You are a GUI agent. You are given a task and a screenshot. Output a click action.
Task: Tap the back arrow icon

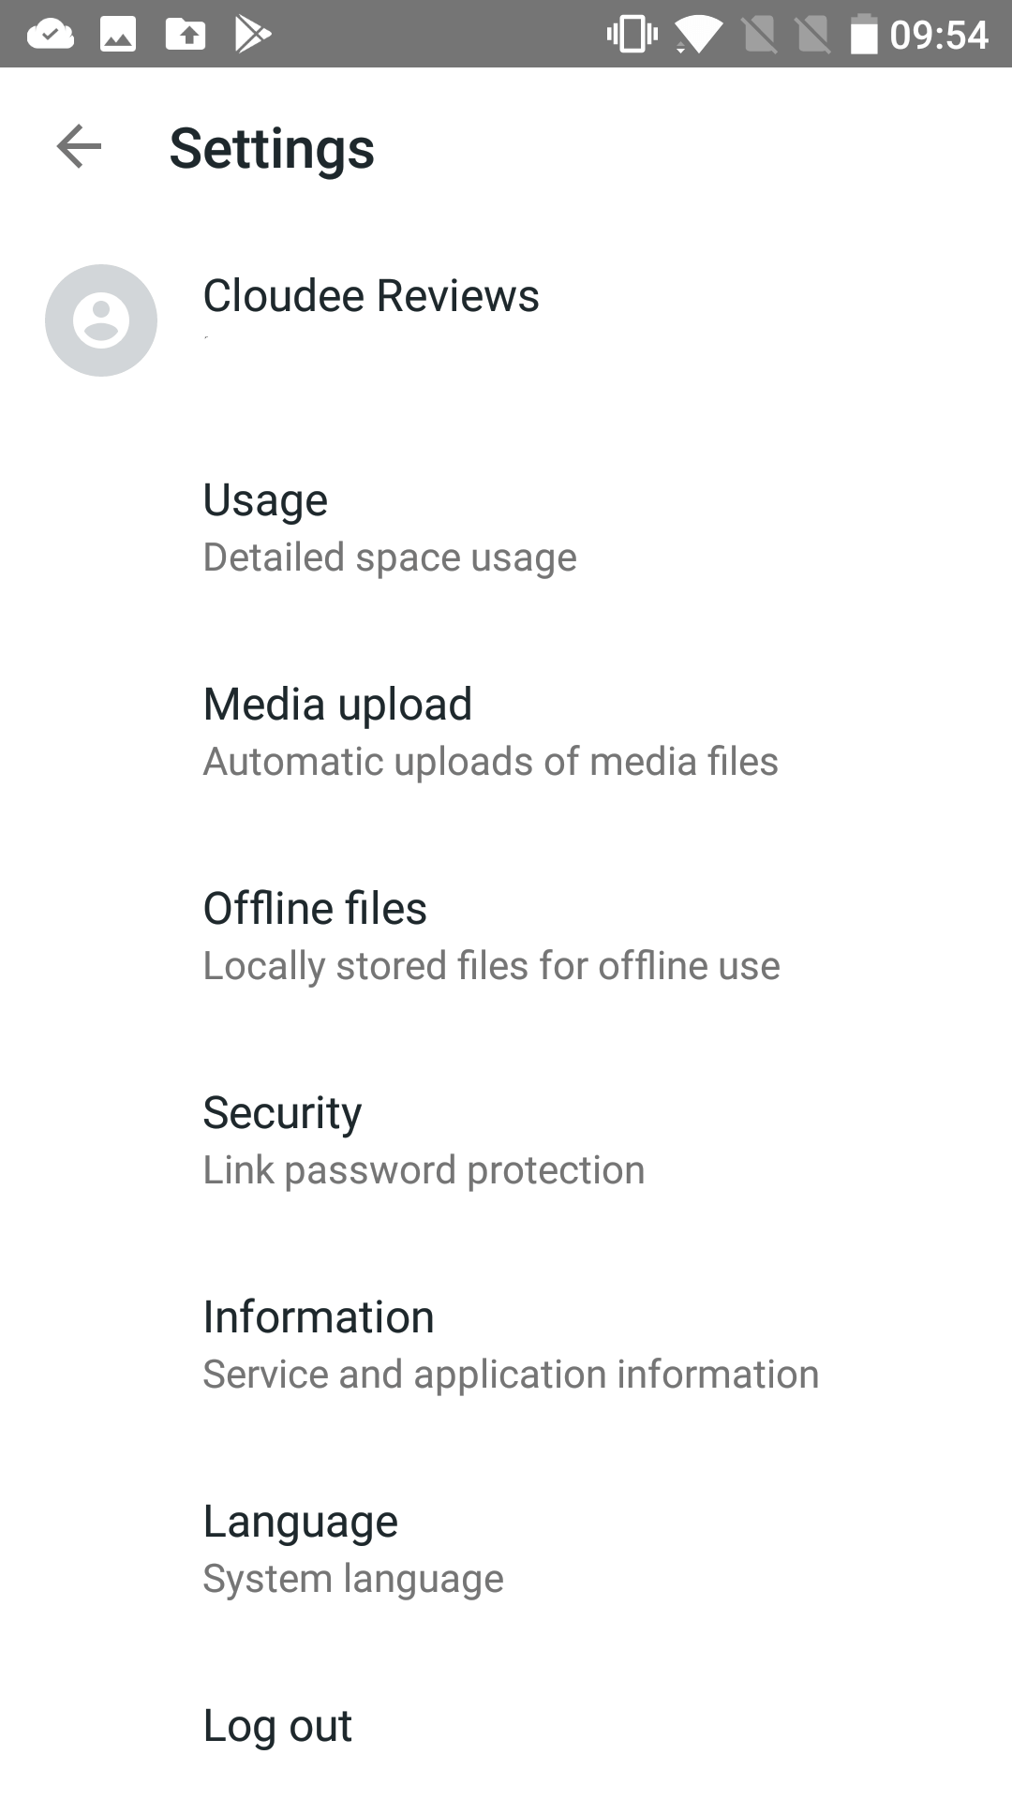tap(79, 147)
